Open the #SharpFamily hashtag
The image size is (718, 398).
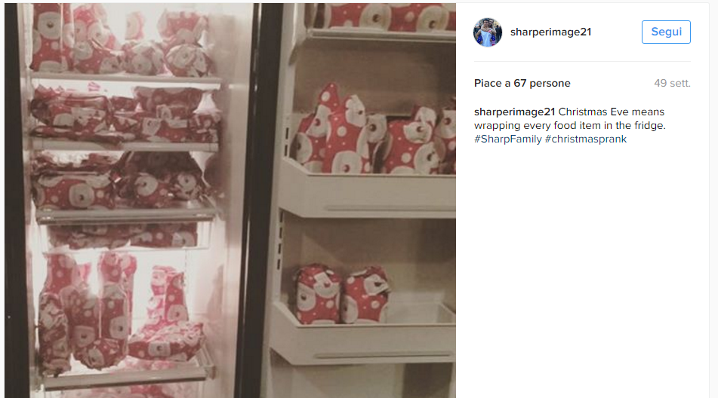pos(508,139)
